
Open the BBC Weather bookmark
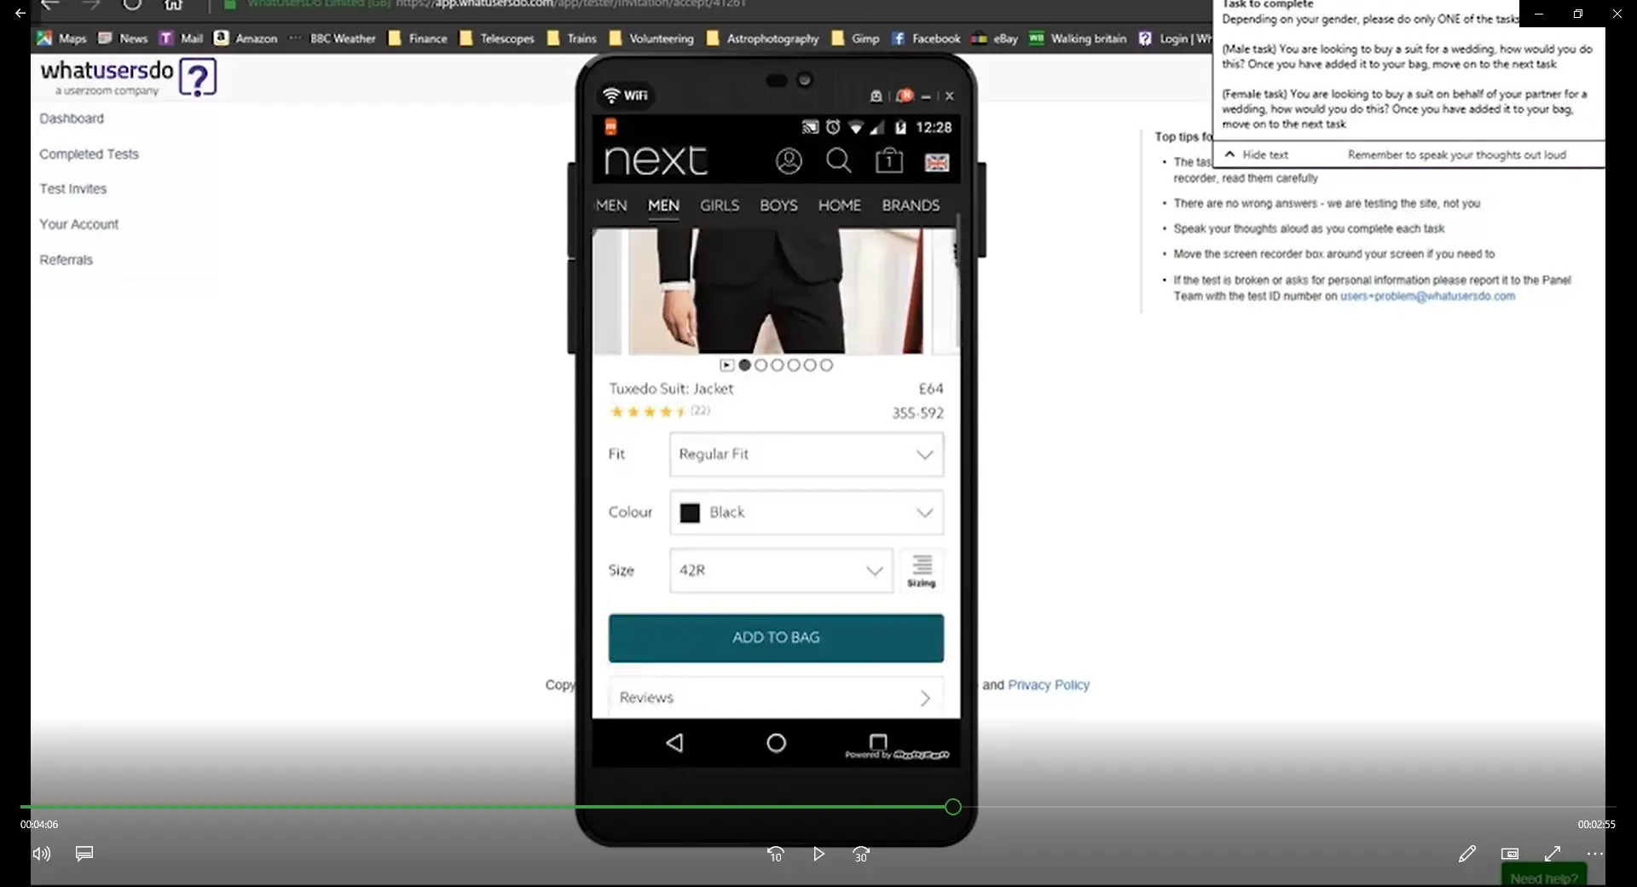333,38
